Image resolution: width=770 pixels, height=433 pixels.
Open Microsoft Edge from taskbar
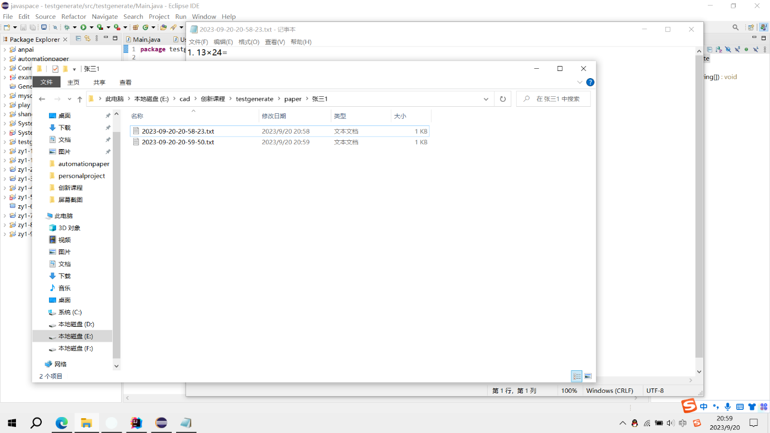(62, 423)
